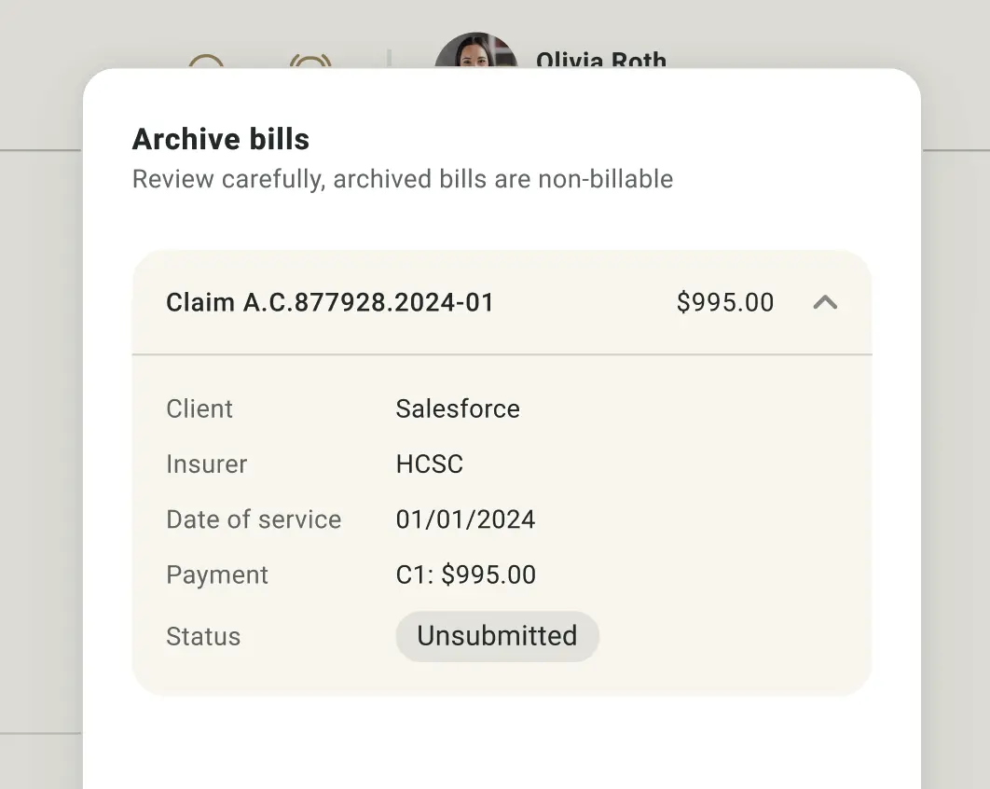Click the Payment field label
This screenshot has width=990, height=789.
[x=217, y=574]
